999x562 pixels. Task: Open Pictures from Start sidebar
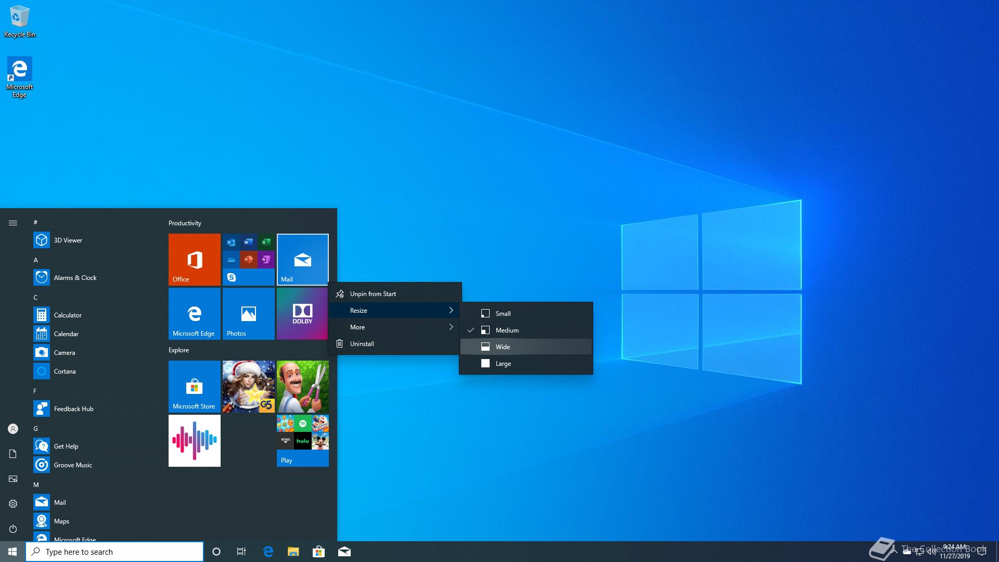coord(13,479)
